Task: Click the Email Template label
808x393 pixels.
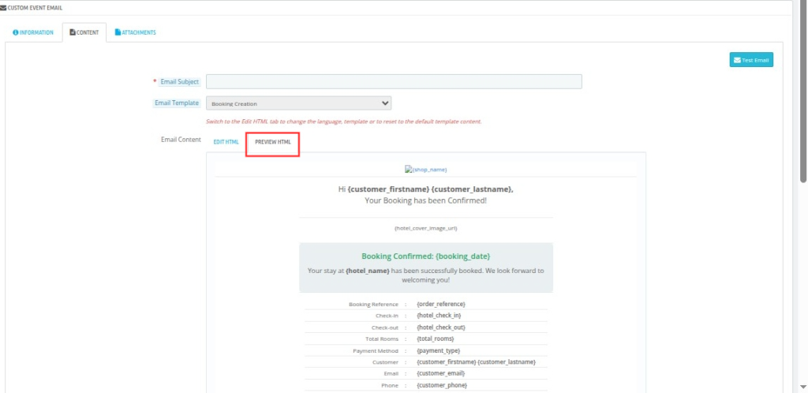Action: click(x=176, y=103)
